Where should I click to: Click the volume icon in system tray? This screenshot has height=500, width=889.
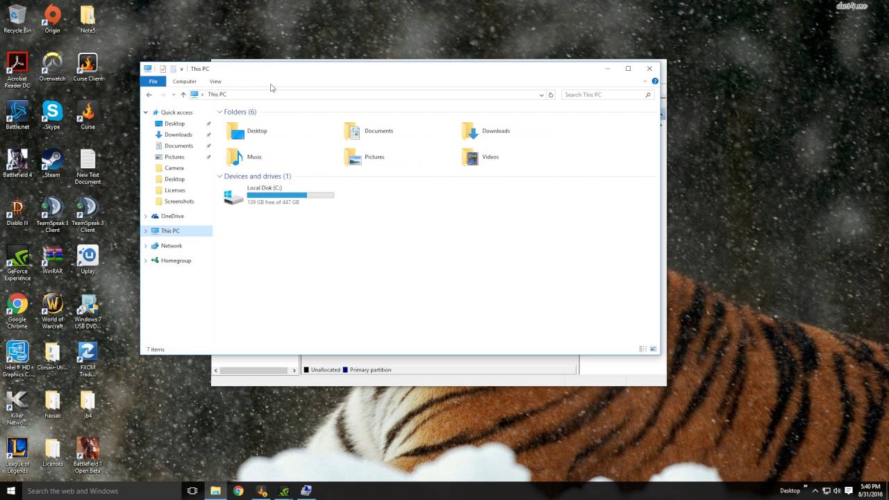pyautogui.click(x=837, y=490)
